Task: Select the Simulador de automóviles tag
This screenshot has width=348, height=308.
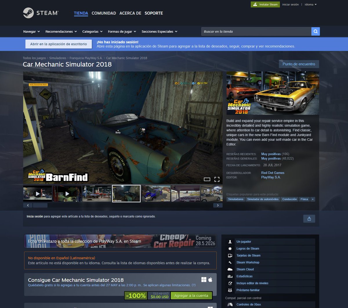Action: click(x=263, y=199)
